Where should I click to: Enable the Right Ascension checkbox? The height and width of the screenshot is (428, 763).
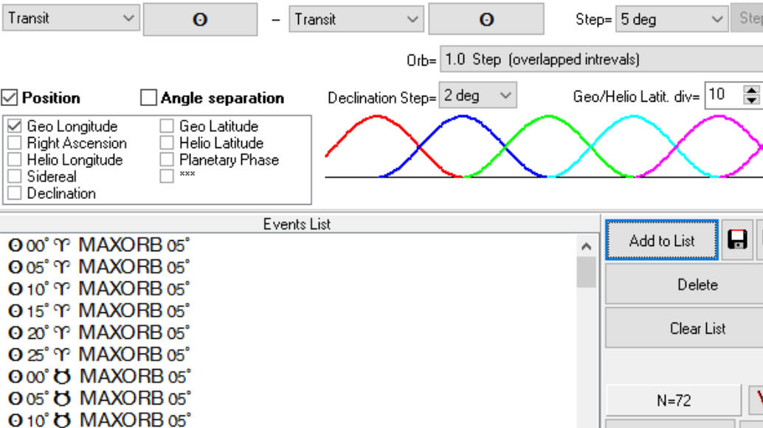(x=15, y=144)
